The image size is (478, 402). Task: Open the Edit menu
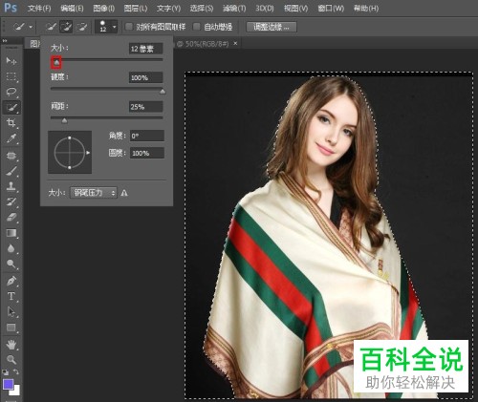pyautogui.click(x=72, y=9)
